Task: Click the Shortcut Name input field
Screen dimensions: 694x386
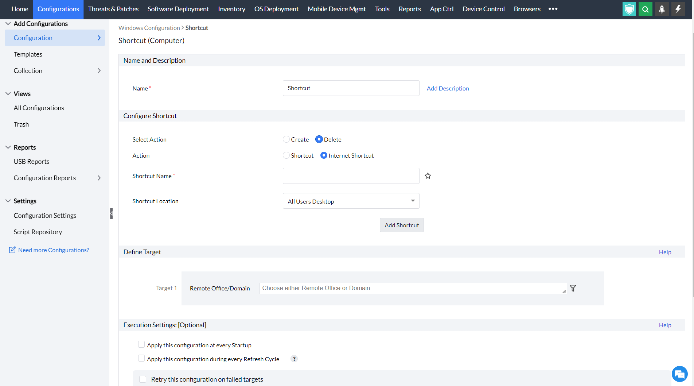Action: click(x=351, y=175)
